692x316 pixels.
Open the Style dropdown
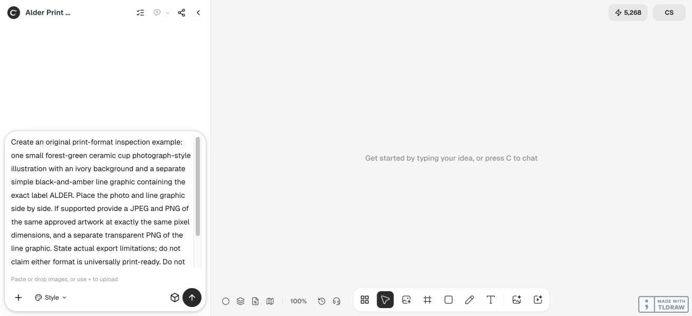click(51, 298)
